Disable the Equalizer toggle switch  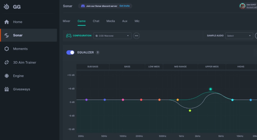point(70,52)
